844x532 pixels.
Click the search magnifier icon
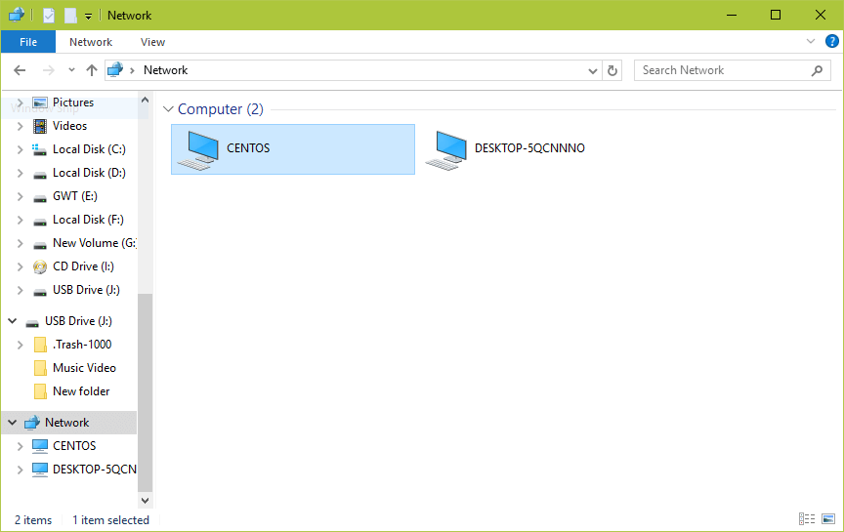click(817, 70)
